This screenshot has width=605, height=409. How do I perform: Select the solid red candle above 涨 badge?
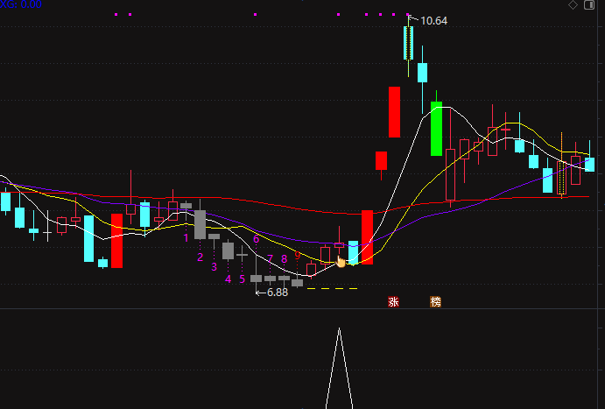pyautogui.click(x=394, y=112)
